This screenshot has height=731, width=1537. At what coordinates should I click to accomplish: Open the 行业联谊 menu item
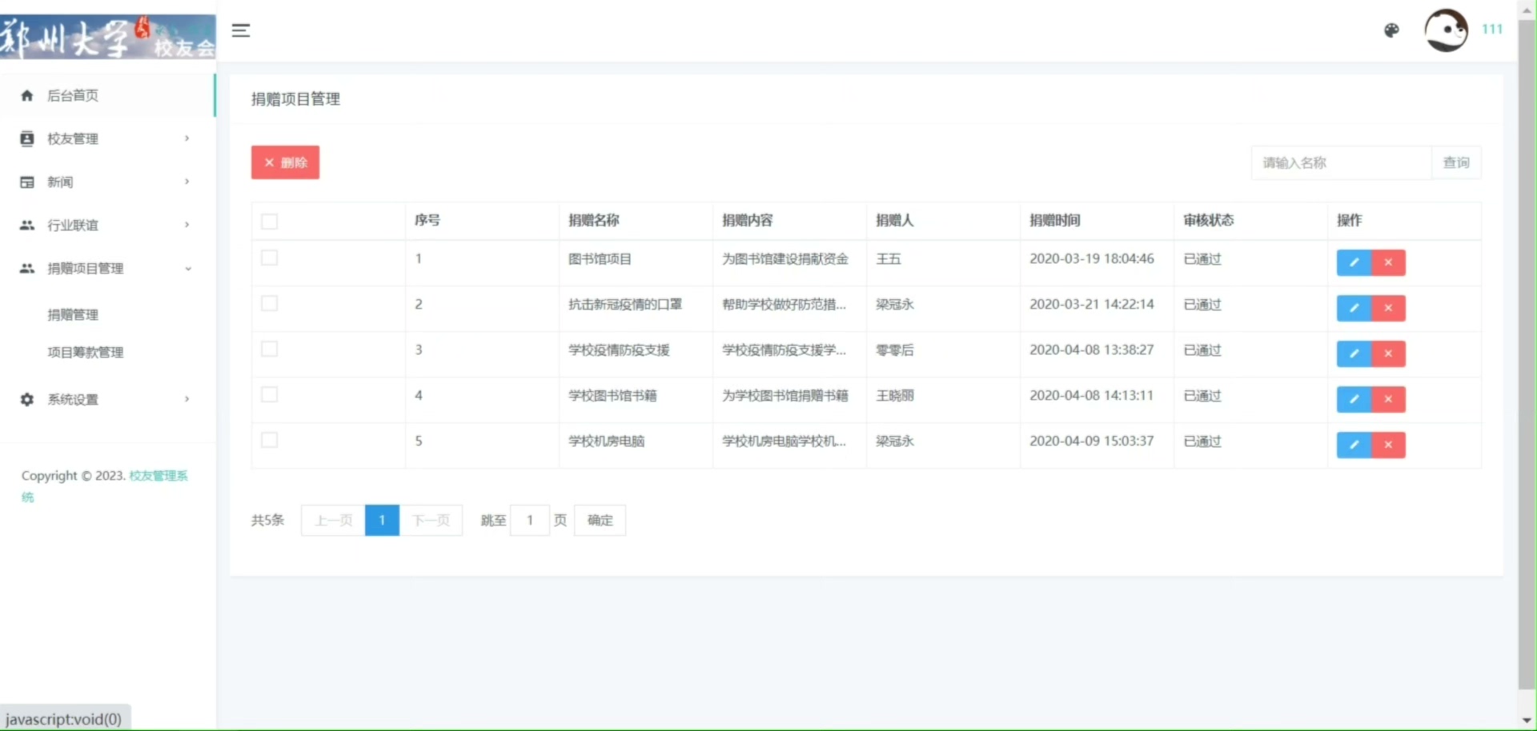click(x=107, y=226)
